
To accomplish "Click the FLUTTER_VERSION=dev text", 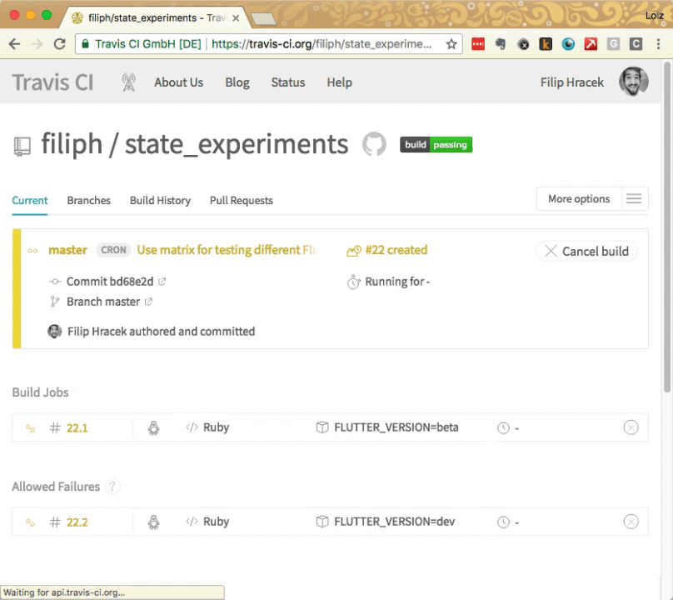I will point(395,522).
